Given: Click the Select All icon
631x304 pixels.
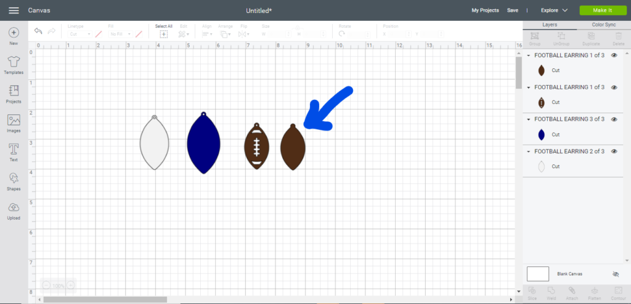Looking at the screenshot, I should tap(164, 34).
